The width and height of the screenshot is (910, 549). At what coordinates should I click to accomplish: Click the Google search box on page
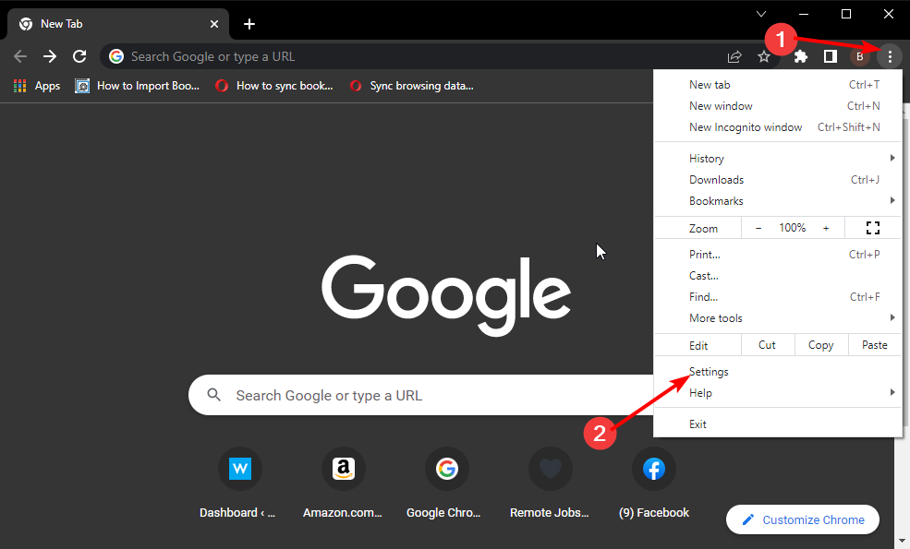coord(421,395)
